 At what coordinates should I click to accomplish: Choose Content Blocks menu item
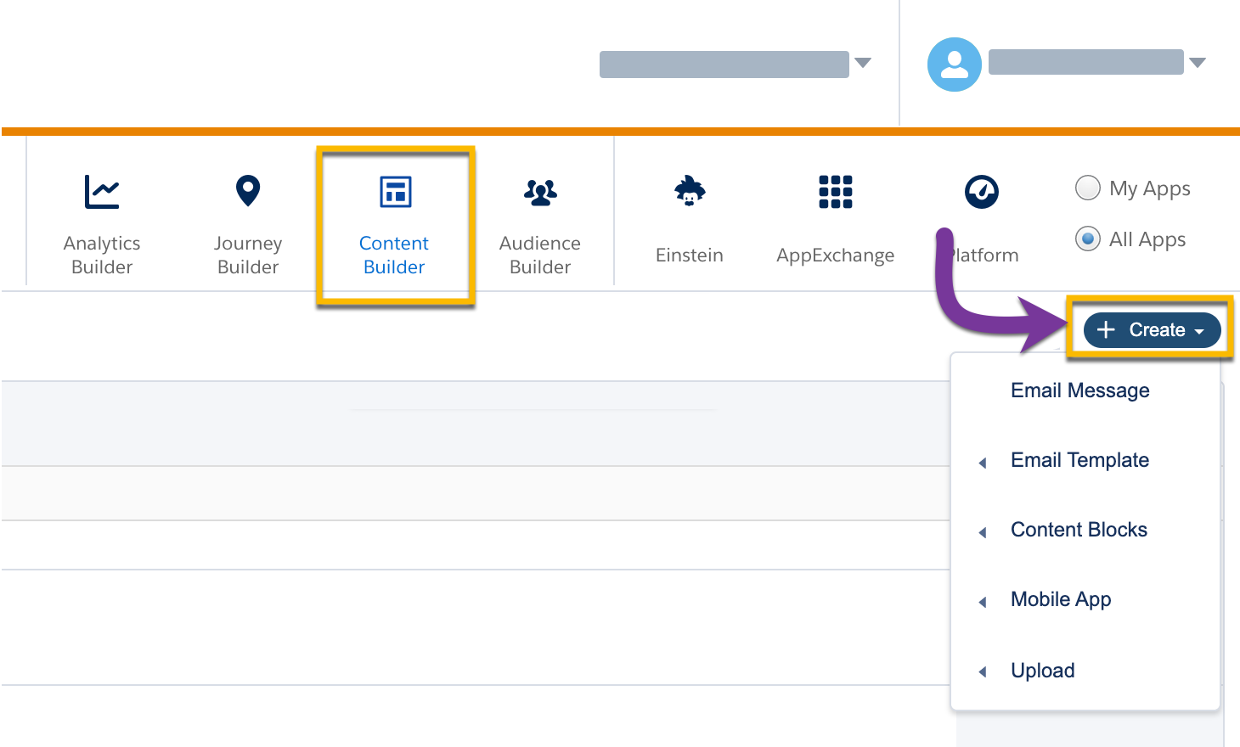[x=1079, y=530]
